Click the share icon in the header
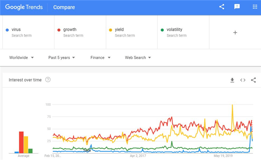Screen dimensions: 261x160 [x=222, y=7]
